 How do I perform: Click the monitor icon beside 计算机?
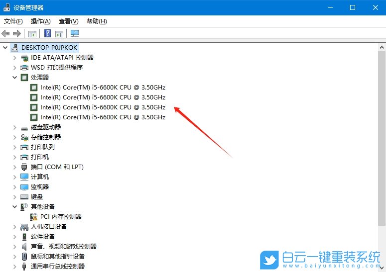coord(24,177)
